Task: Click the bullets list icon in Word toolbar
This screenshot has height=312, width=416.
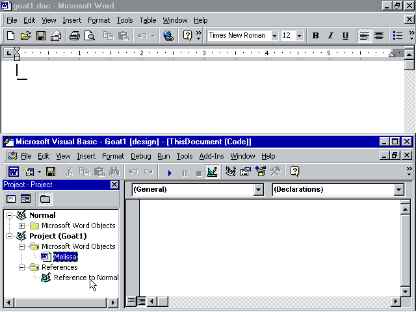Action: pyautogui.click(x=398, y=36)
